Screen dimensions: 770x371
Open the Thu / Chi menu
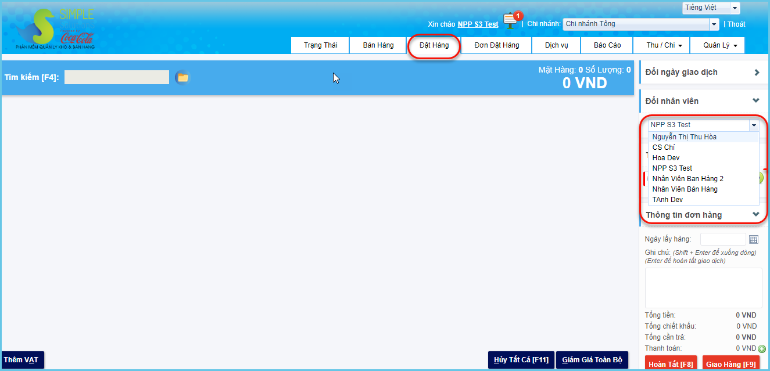click(664, 45)
